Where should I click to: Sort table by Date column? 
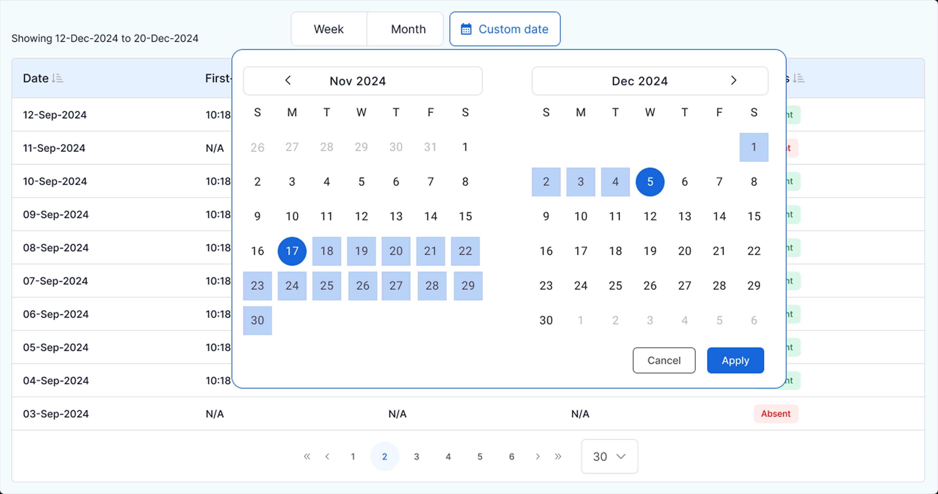click(57, 78)
